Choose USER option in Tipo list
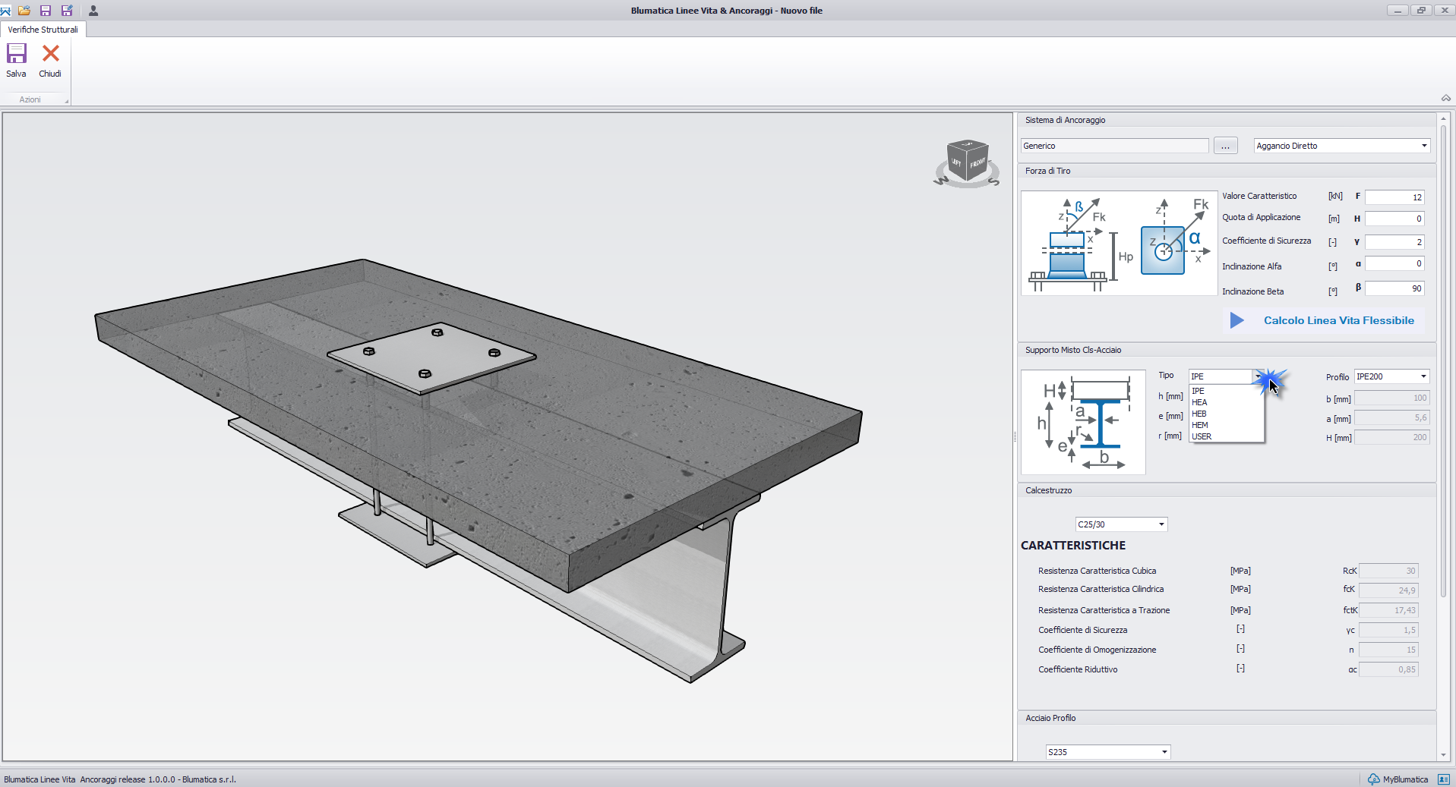 [x=1202, y=436]
